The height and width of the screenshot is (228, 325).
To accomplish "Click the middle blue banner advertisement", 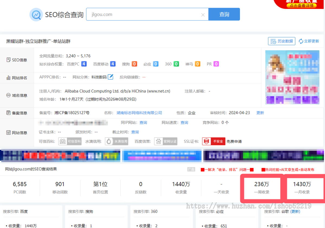I will tap(162, 156).
